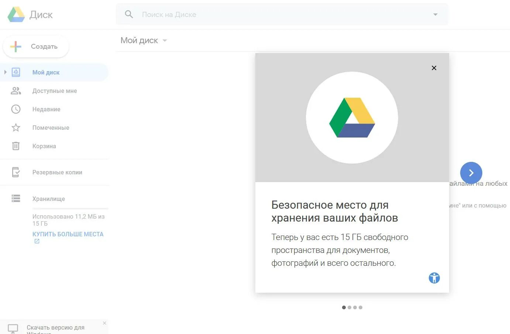Click the external link icon under "КУПИТЬ БОЛЬШЕ МЕСТА"

click(37, 241)
